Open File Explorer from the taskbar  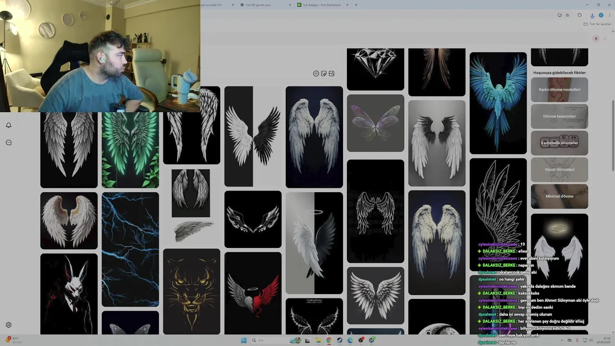318,340
